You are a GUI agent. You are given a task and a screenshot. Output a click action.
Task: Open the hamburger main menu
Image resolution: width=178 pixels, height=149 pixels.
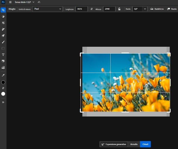(10, 2)
